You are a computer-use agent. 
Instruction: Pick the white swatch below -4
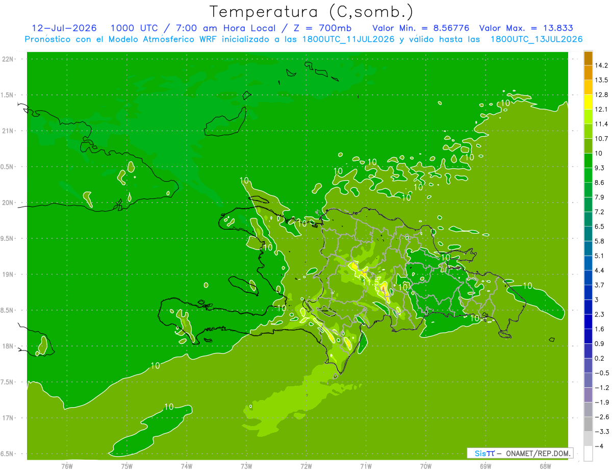588,454
